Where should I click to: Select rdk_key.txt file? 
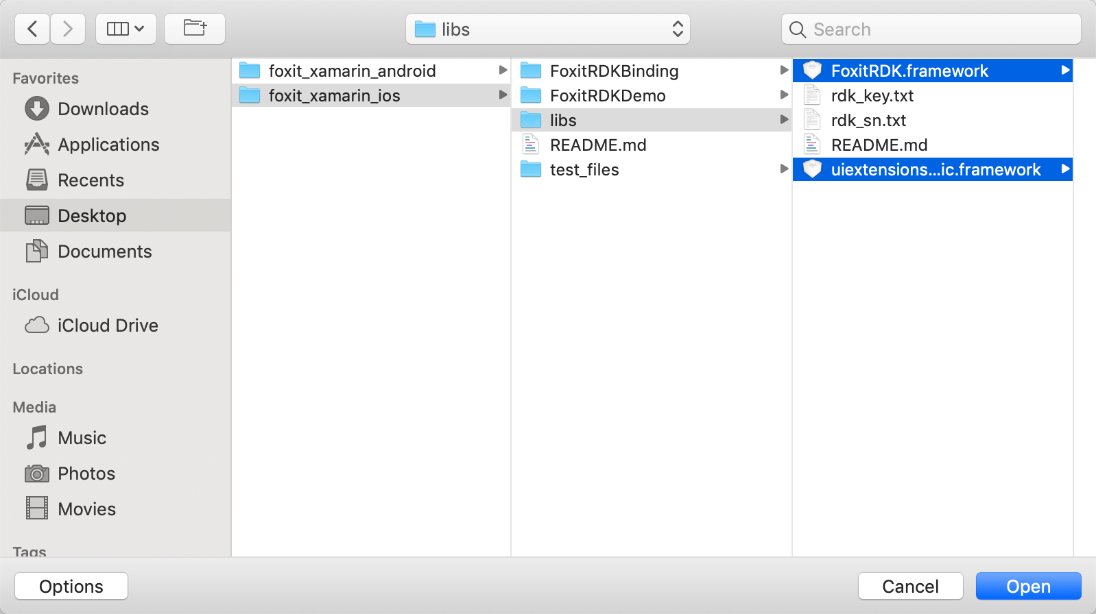click(x=933, y=95)
